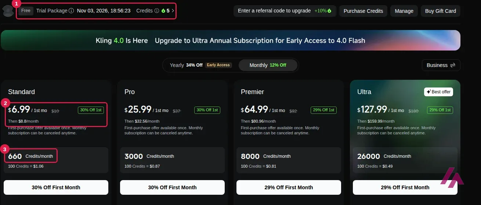Expand credits details chevron arrow
481x205 pixels.
click(x=173, y=11)
